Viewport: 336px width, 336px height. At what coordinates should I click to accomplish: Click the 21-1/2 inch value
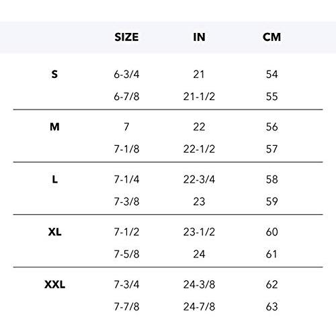(199, 97)
